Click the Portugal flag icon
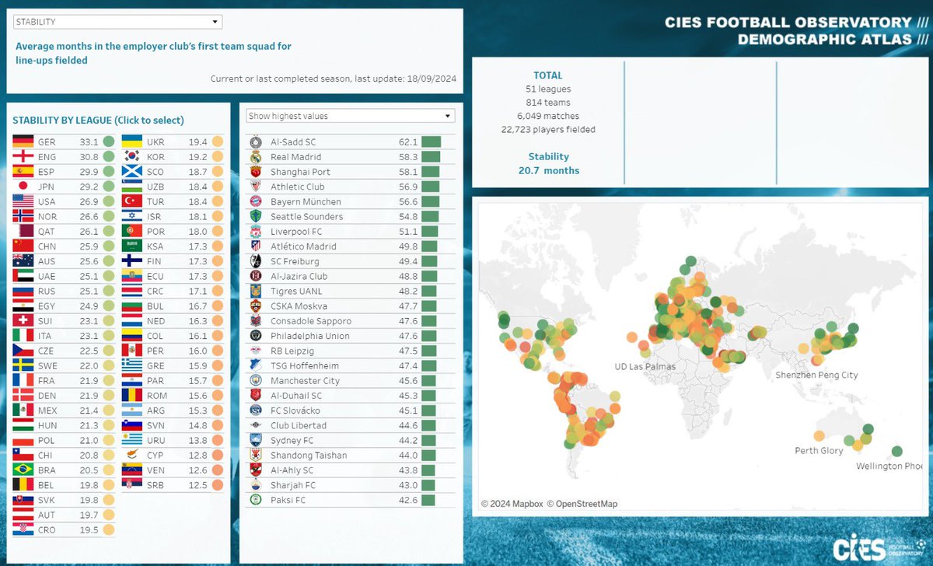 [131, 232]
